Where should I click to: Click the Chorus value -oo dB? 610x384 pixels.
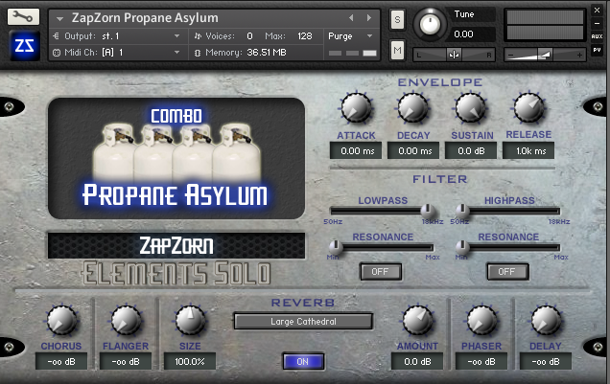[x=61, y=361]
